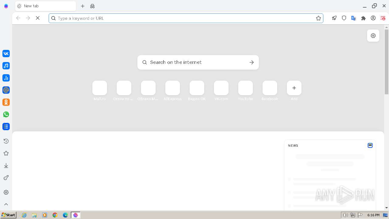Go back to the previous page
The width and height of the screenshot is (389, 219).
[18, 18]
